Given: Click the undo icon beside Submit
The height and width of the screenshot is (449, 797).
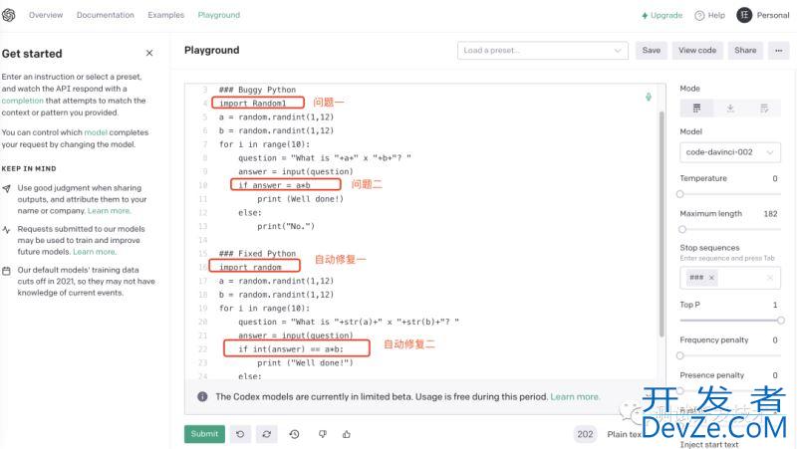Looking at the screenshot, I should coord(240,434).
